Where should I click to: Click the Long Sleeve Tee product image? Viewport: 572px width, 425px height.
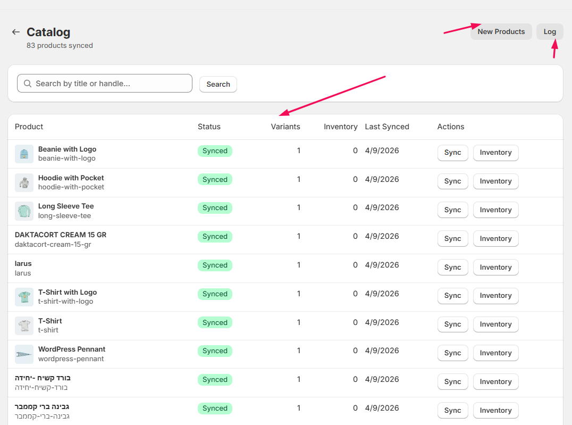[24, 211]
